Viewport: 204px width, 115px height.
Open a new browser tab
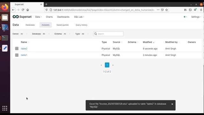pos(46,4)
